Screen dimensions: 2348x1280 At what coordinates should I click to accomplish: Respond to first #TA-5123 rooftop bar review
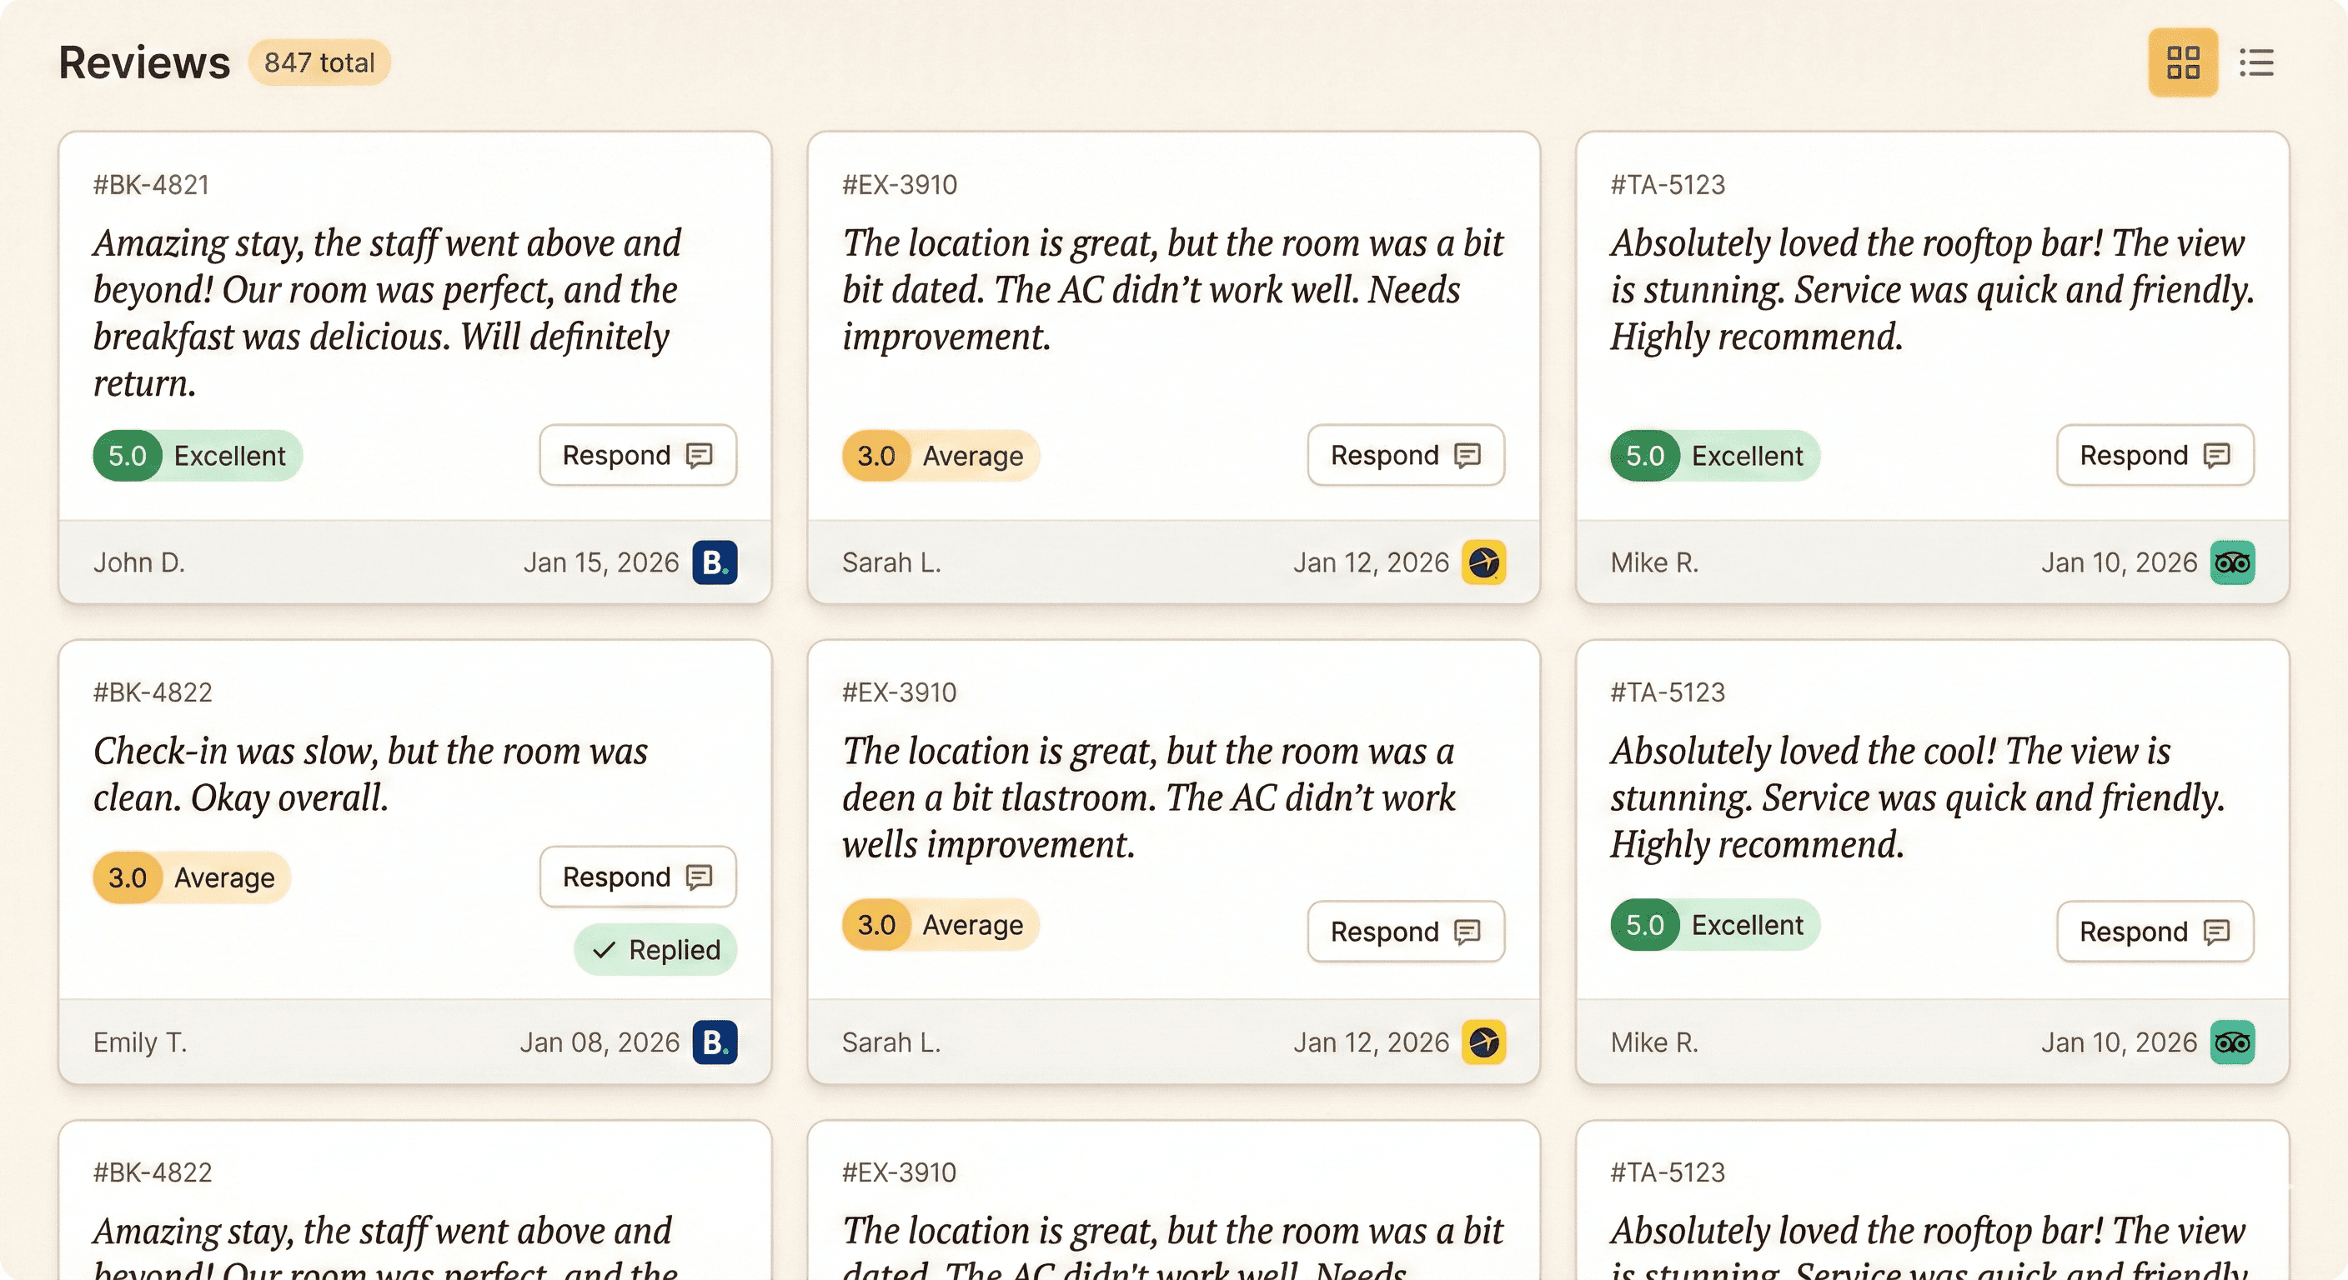pos(2155,455)
